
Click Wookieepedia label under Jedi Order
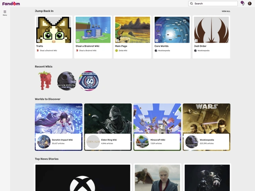pos(204,51)
